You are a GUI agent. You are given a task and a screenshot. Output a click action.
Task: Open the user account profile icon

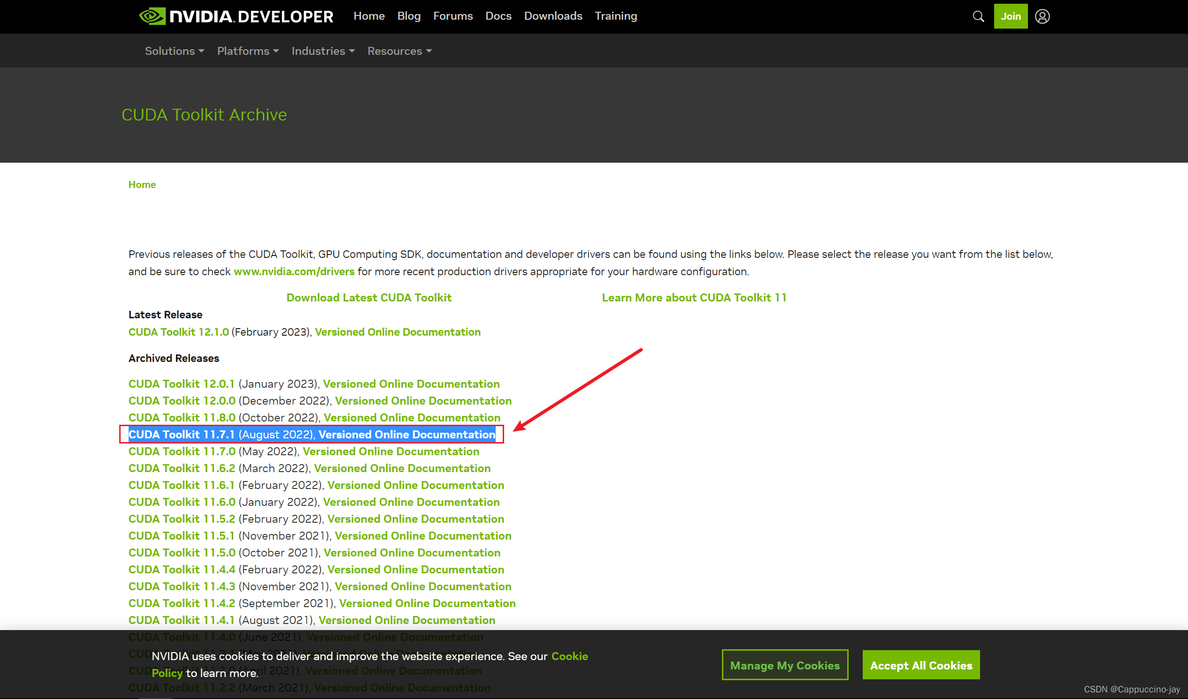(x=1042, y=16)
